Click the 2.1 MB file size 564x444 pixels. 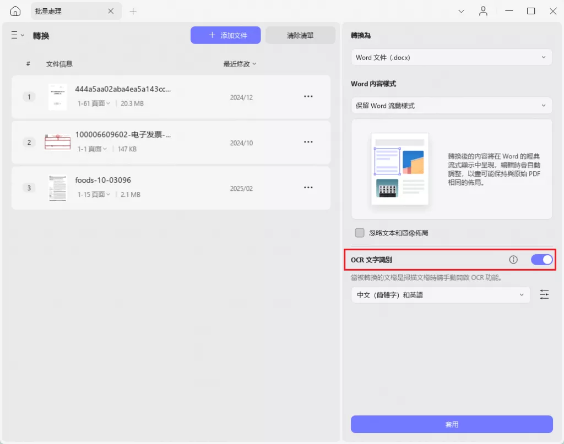point(131,194)
